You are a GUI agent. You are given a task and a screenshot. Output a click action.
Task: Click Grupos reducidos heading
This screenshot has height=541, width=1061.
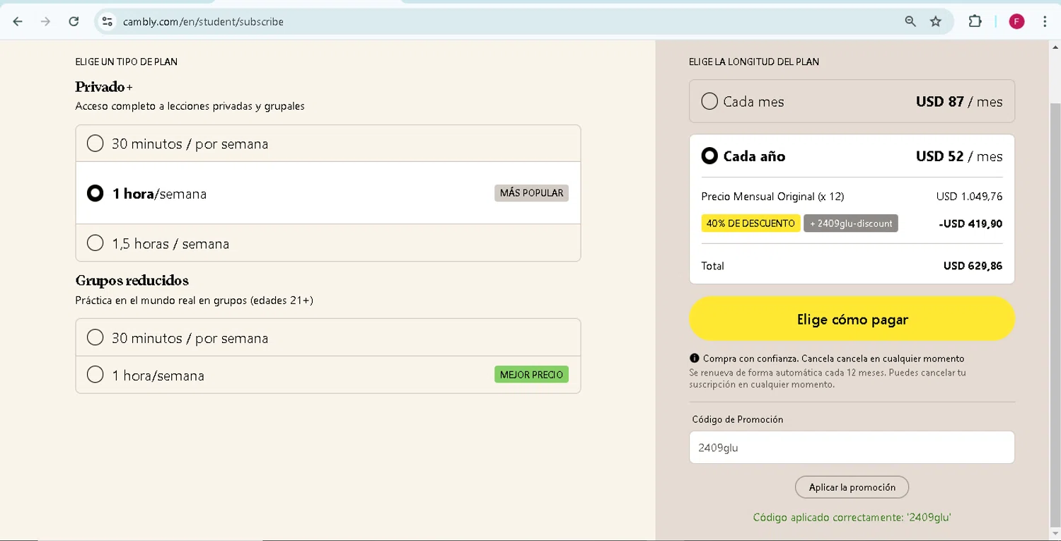[132, 281]
